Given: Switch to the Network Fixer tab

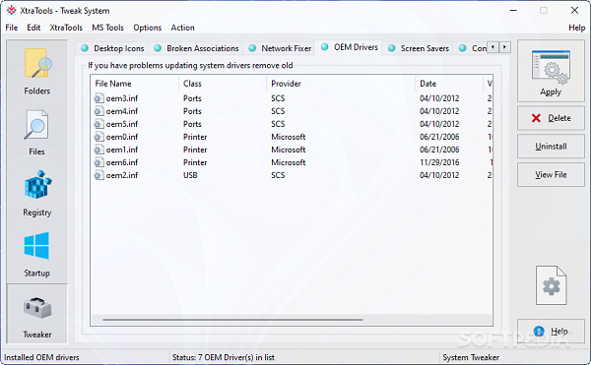Looking at the screenshot, I should click(x=281, y=48).
